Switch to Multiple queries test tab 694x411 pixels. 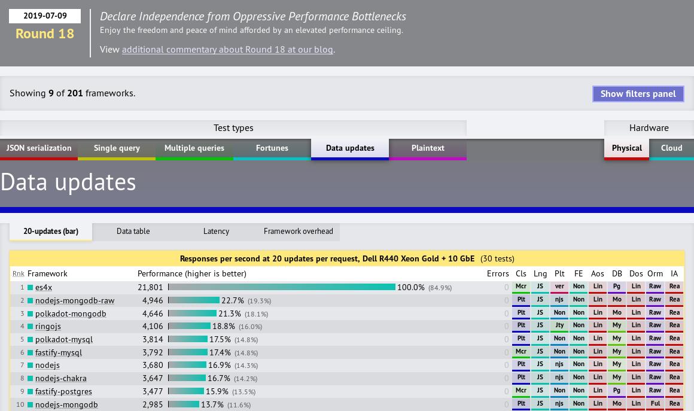[x=194, y=148]
